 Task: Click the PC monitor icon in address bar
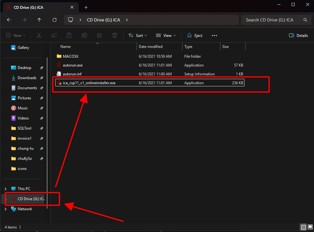71,20
